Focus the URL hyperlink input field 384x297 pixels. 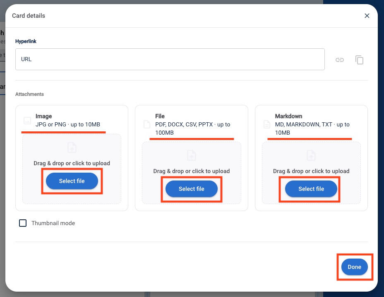pyautogui.click(x=170, y=59)
